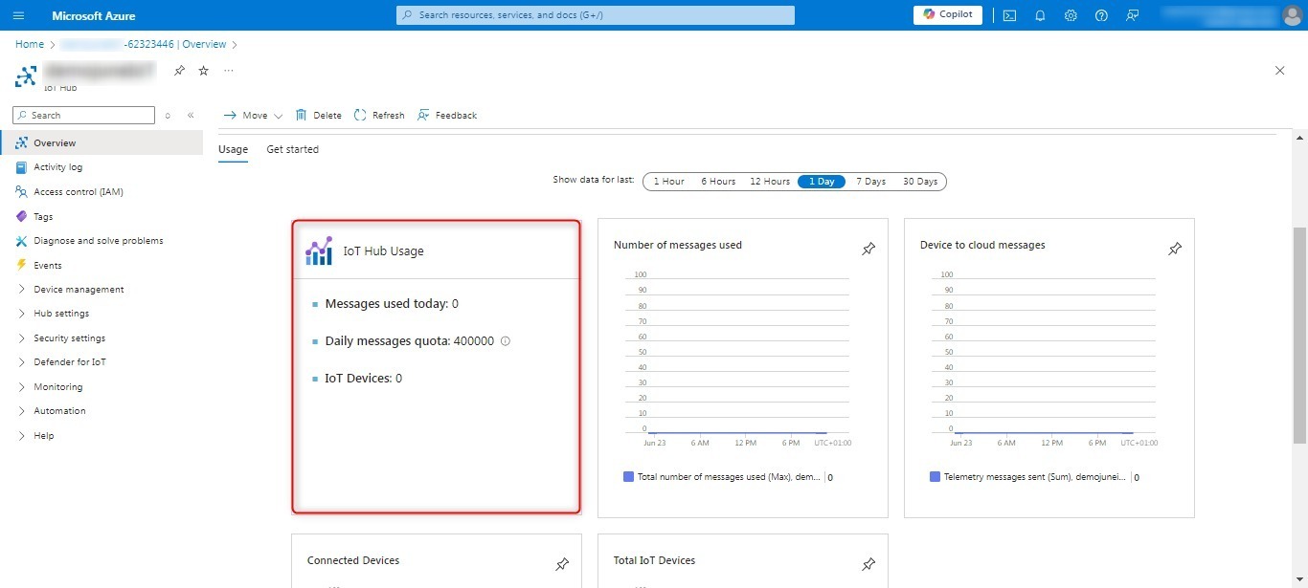Open the Azure portal hamburger menu
This screenshot has width=1308, height=588.
(x=19, y=15)
